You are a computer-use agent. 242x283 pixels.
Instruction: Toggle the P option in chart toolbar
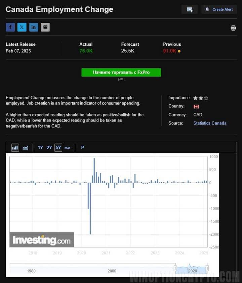click(x=83, y=147)
